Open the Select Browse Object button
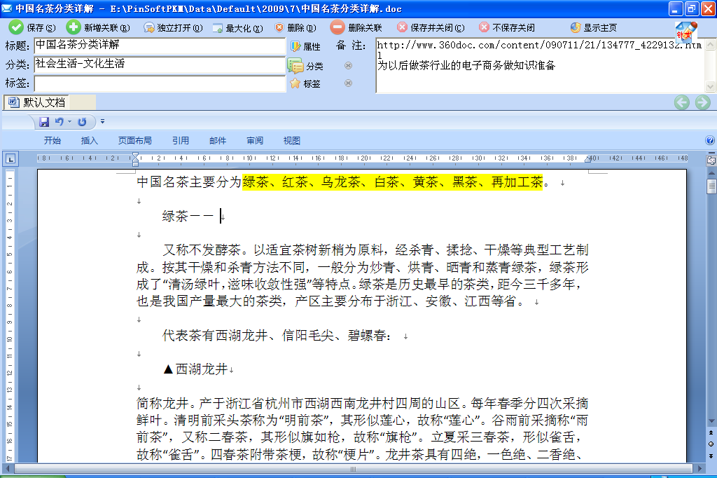The image size is (717, 478). coord(711,444)
